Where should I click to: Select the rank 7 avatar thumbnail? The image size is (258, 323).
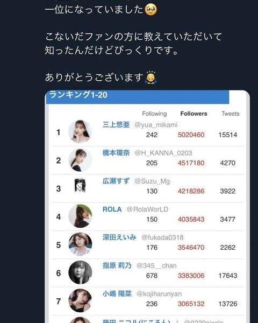pos(80,300)
